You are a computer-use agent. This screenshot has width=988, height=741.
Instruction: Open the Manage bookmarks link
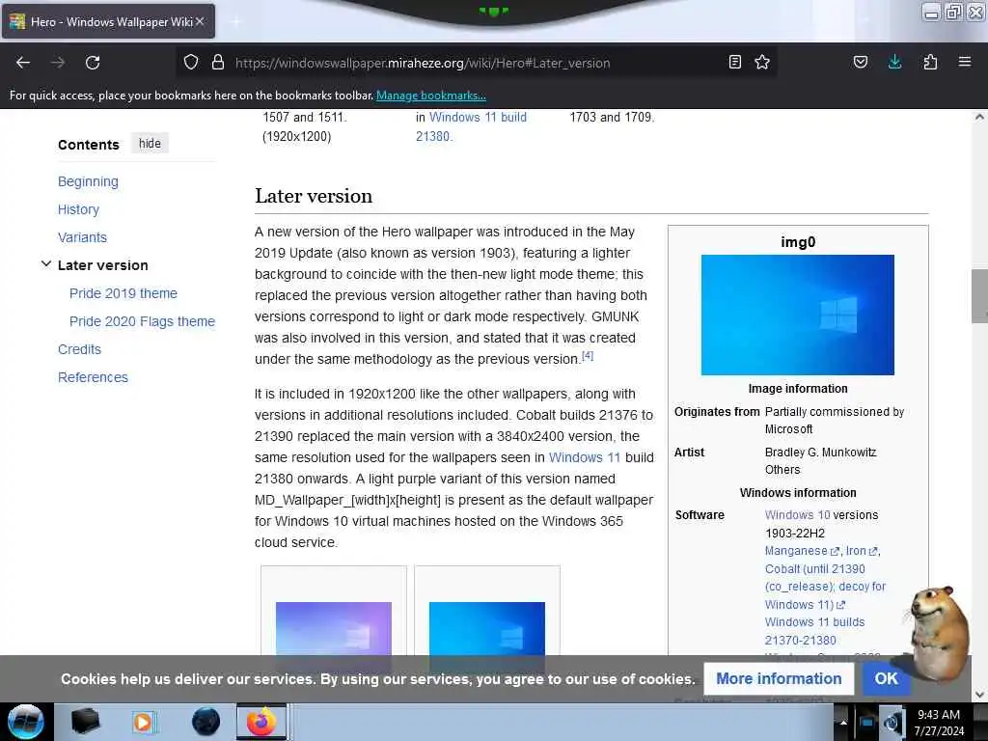[x=431, y=96]
